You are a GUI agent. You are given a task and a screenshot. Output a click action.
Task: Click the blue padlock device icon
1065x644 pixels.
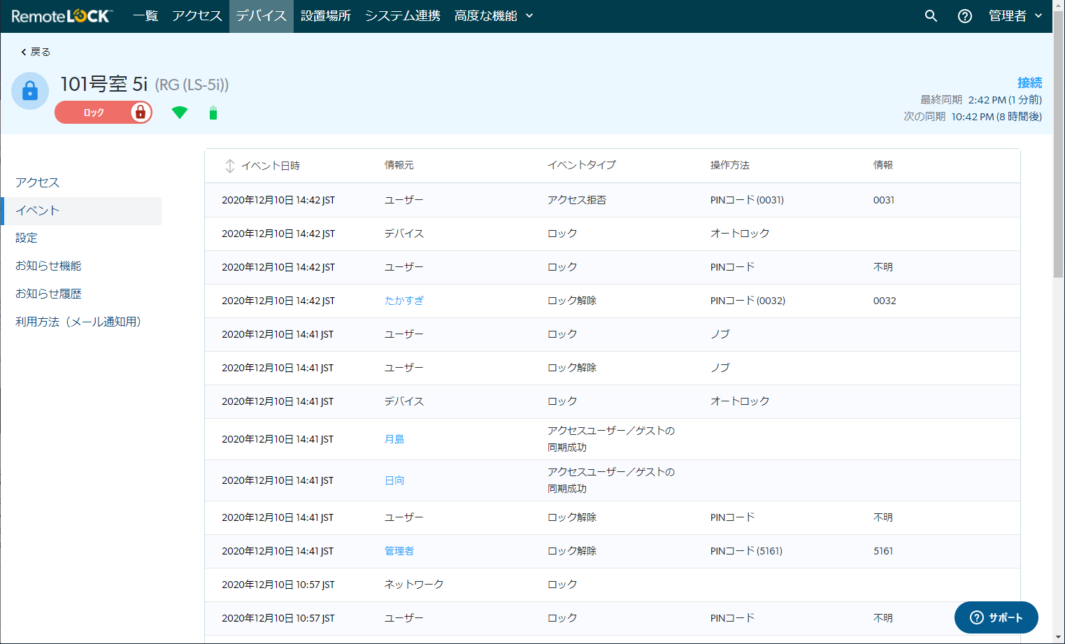(x=30, y=91)
